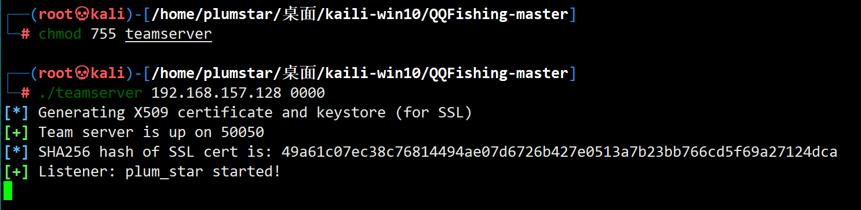Image resolution: width=861 pixels, height=210 pixels.
Task: Click the number 755 in chmod command
Action: (104, 34)
